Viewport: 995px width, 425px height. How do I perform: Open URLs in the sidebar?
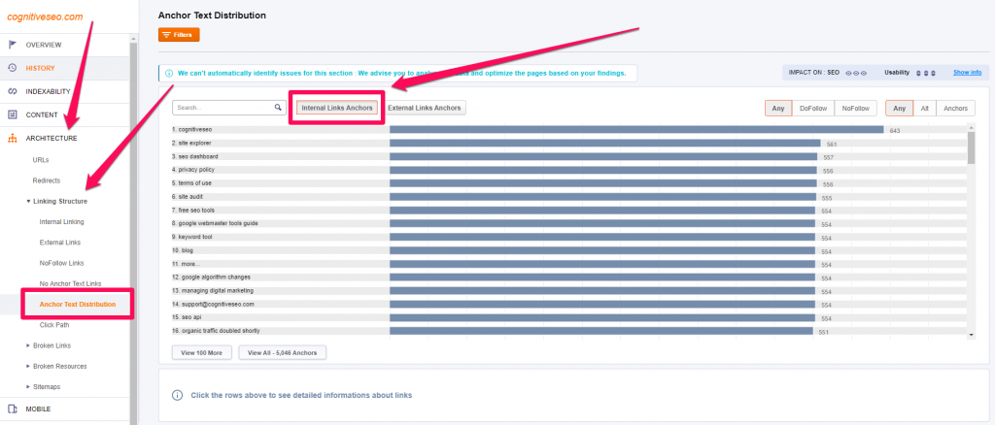click(41, 159)
